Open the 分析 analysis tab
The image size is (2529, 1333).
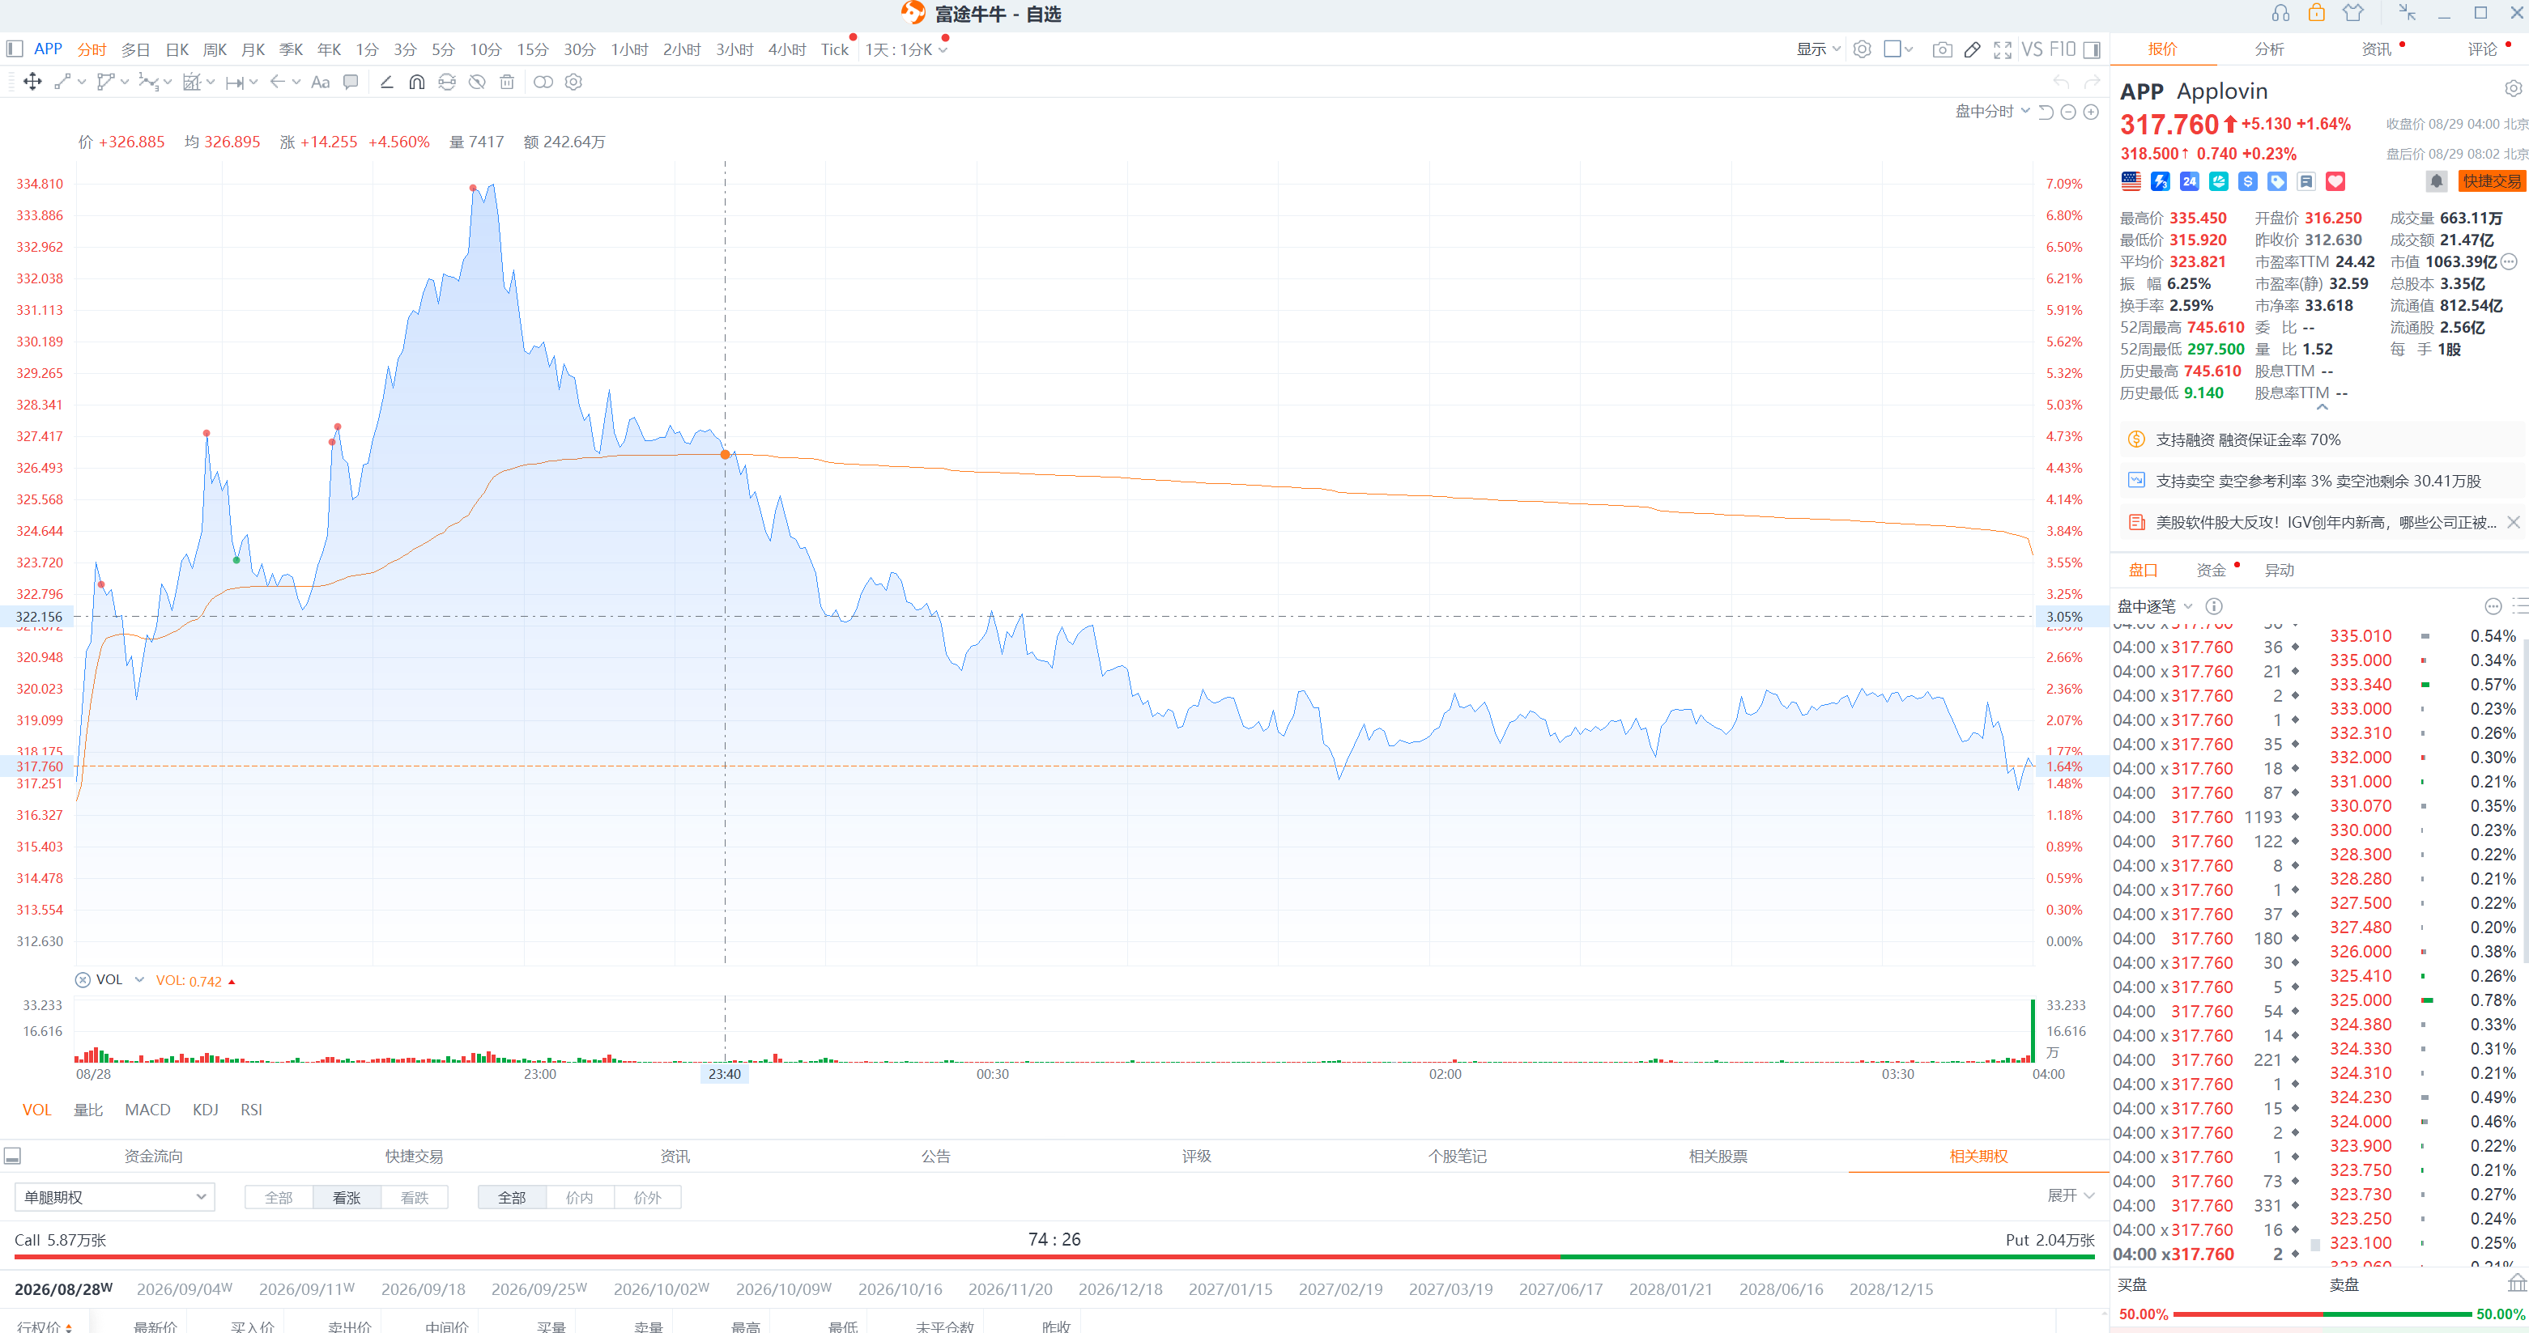coord(2269,49)
